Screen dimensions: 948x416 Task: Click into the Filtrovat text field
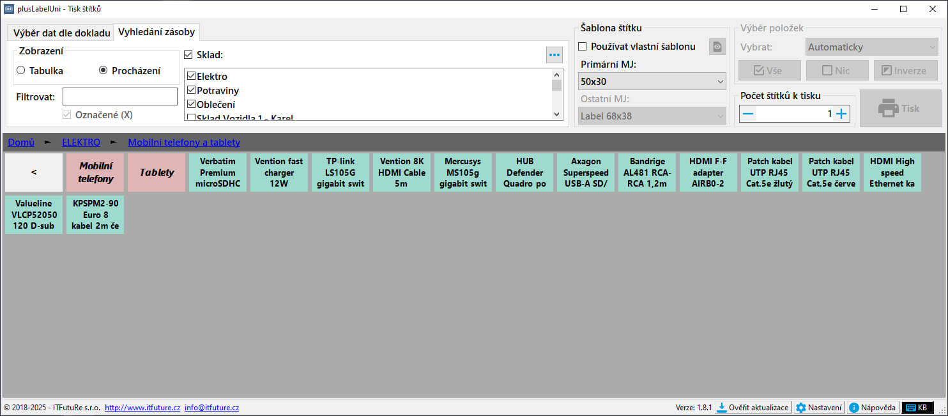pos(120,97)
